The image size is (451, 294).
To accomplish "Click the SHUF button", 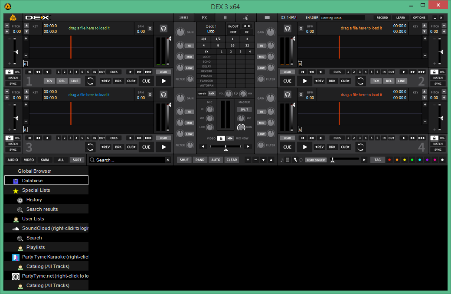I will 184,160.
